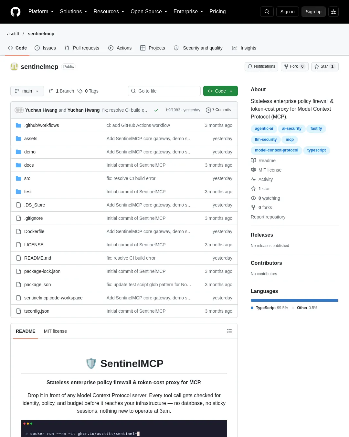Expand the Resources menu
This screenshot has width=349, height=437.
click(x=109, y=12)
